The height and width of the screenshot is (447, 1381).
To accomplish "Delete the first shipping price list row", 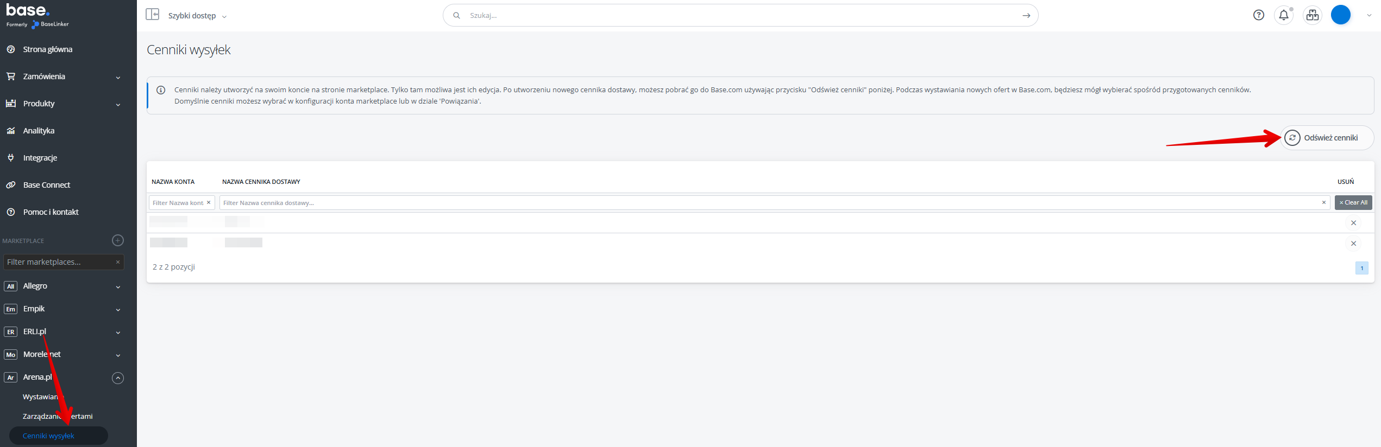I will point(1353,223).
